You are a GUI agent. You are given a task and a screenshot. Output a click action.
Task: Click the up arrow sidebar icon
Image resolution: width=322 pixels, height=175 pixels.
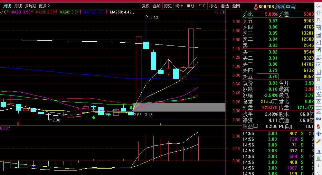coord(318,13)
